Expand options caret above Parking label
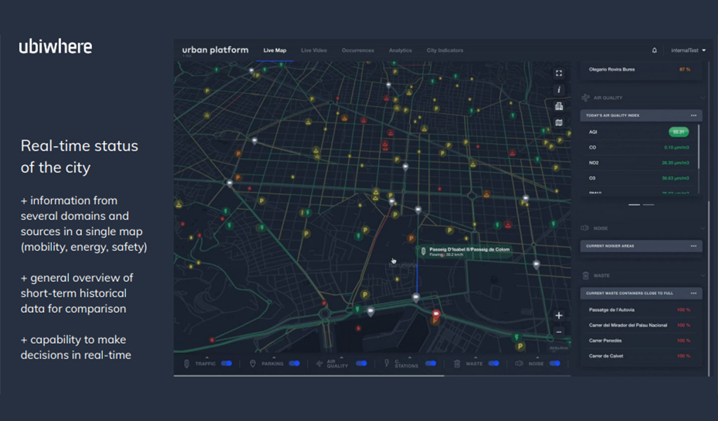This screenshot has width=718, height=421. coord(274,357)
